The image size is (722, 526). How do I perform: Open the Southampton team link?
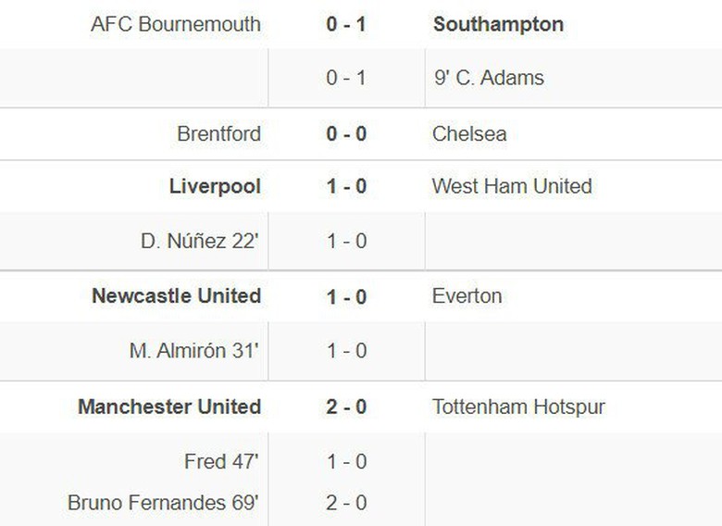498,24
